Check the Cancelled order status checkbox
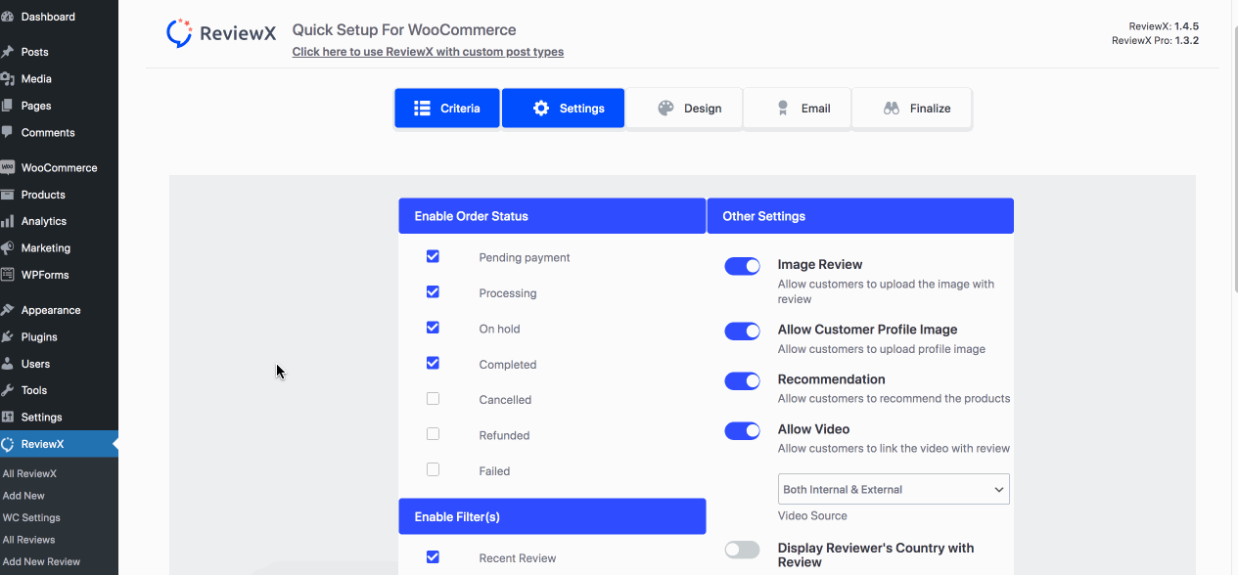Screen dimensions: 1238x575 433,398
